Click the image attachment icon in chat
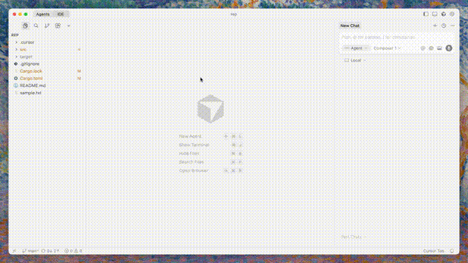 pos(439,48)
